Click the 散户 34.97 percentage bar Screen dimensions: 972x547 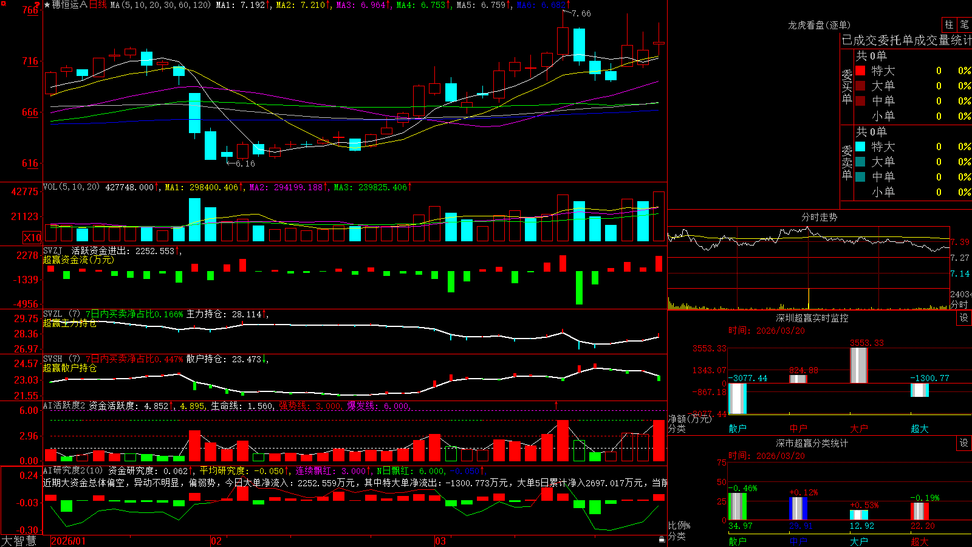(x=738, y=506)
